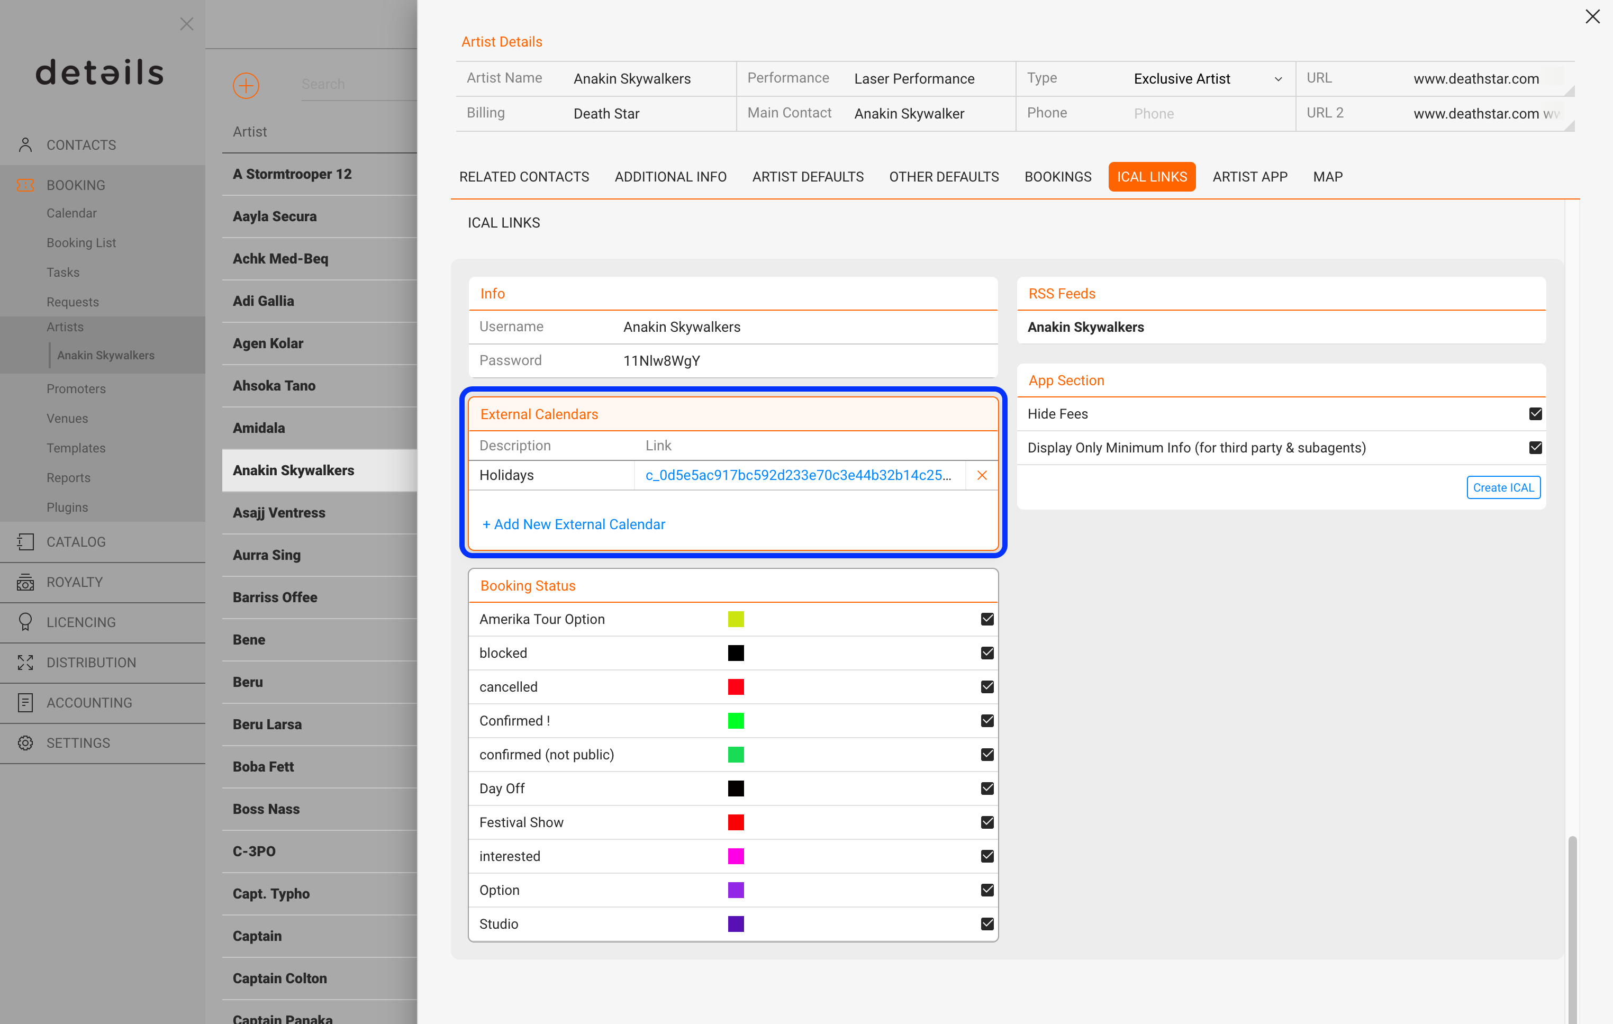Uncheck the Studio status checkbox

(987, 923)
